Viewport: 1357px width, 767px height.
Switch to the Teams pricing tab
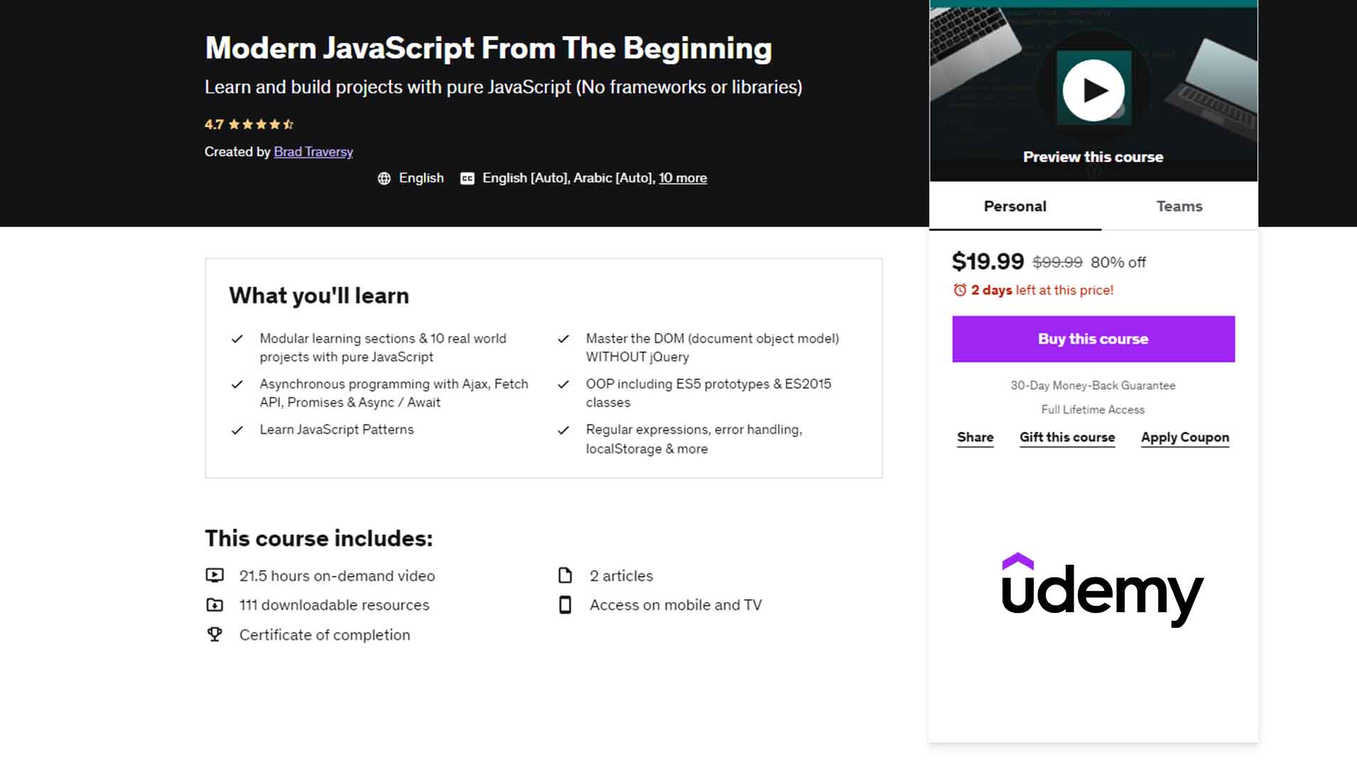[1179, 206]
